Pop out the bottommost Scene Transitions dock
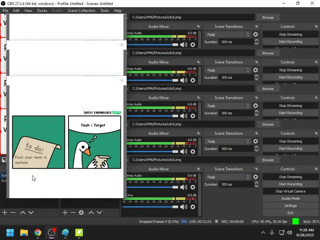This screenshot has width=320, height=240. [x=257, y=169]
